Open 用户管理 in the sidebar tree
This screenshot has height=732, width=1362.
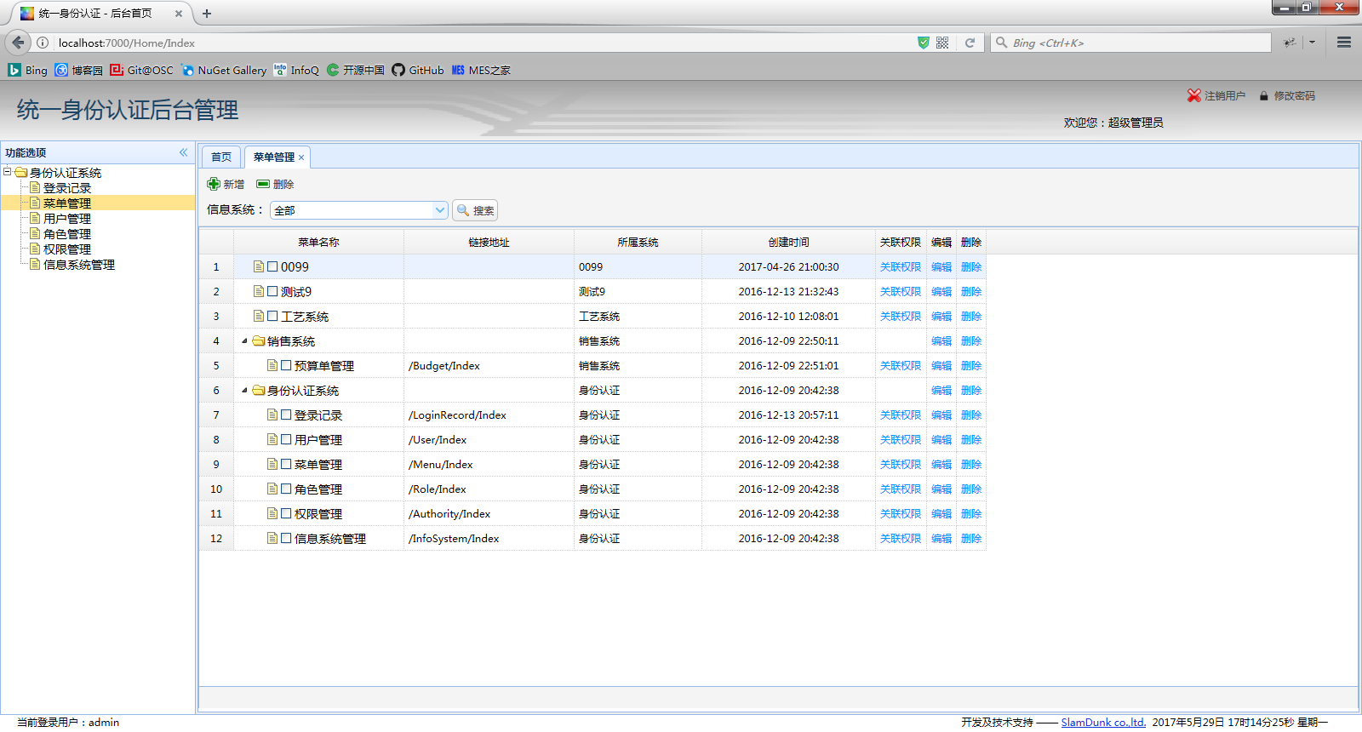66,218
